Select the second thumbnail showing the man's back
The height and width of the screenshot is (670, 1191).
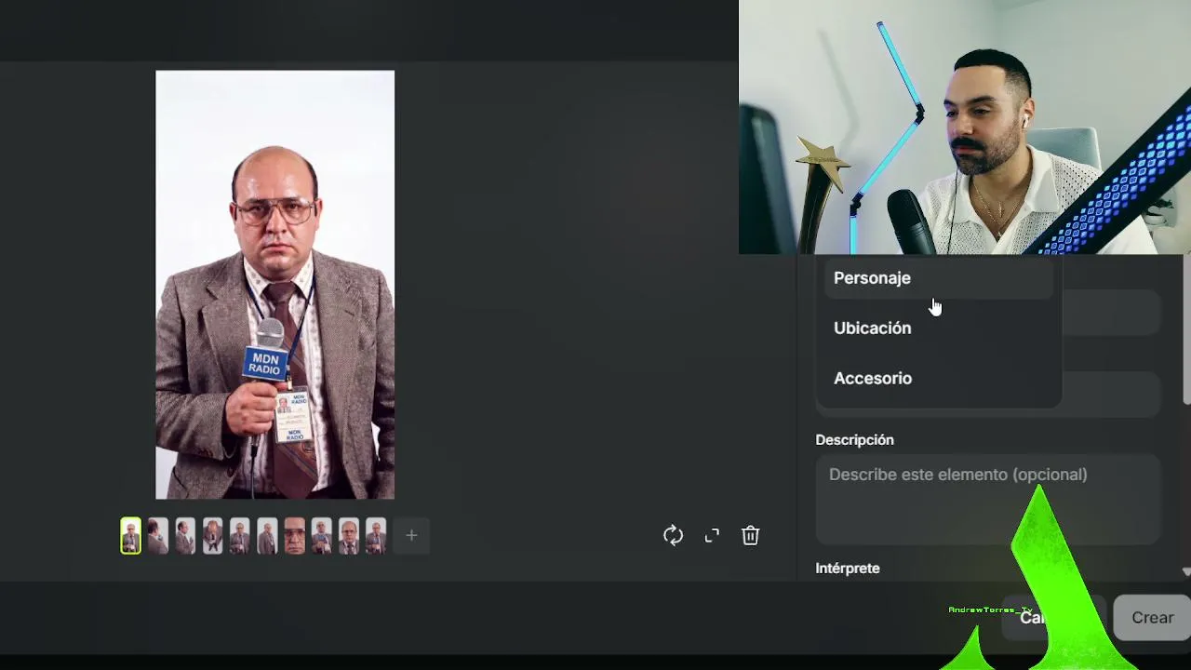[158, 536]
